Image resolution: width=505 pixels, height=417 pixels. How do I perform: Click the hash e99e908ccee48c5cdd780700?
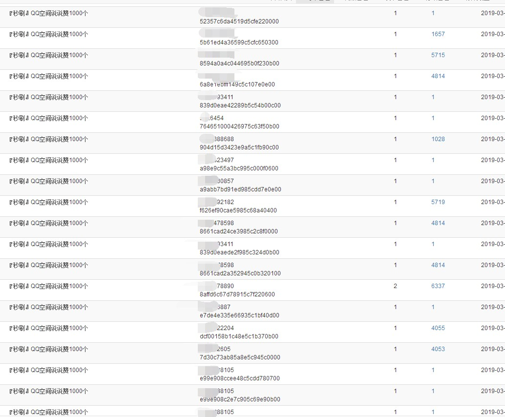239,378
